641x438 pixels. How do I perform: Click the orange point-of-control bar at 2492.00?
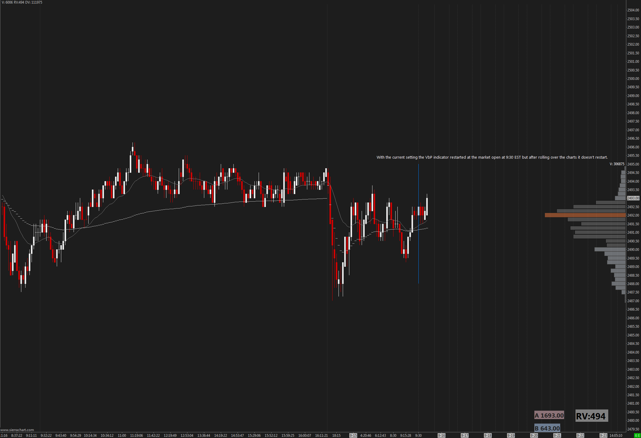pos(585,215)
